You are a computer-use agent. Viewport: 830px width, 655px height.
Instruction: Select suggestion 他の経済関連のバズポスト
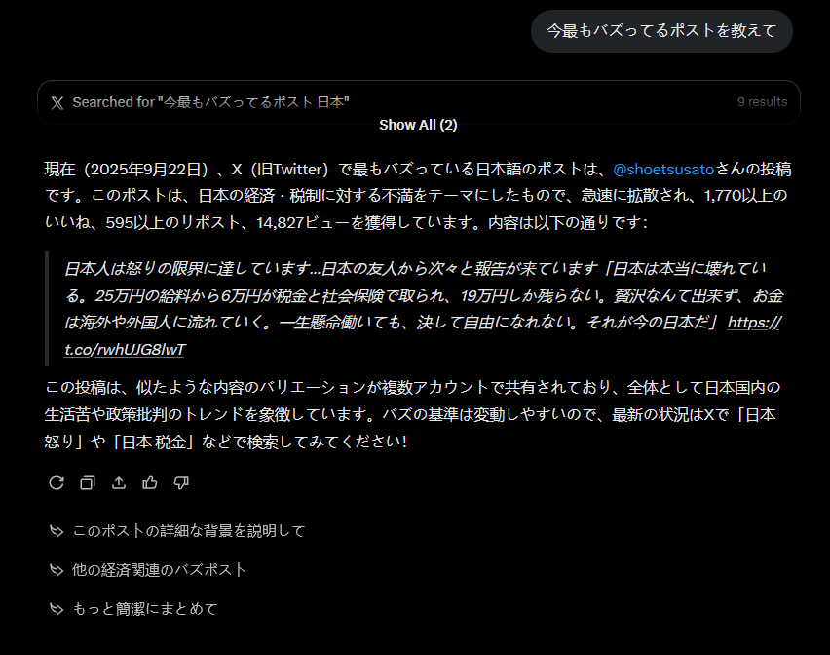[x=160, y=570]
